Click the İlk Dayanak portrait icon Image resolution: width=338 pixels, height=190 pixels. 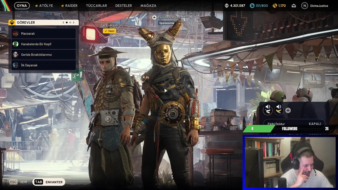[16, 65]
